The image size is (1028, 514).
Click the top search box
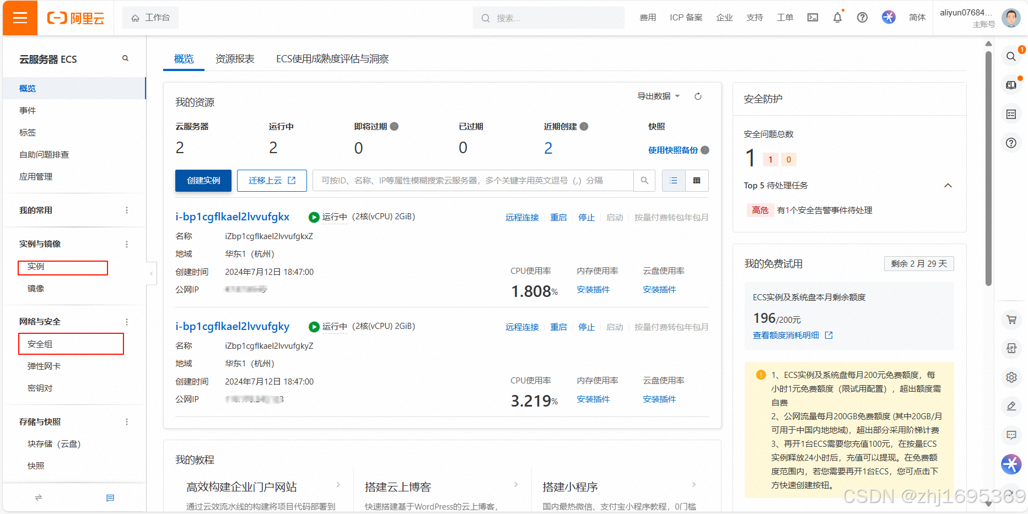(x=548, y=18)
